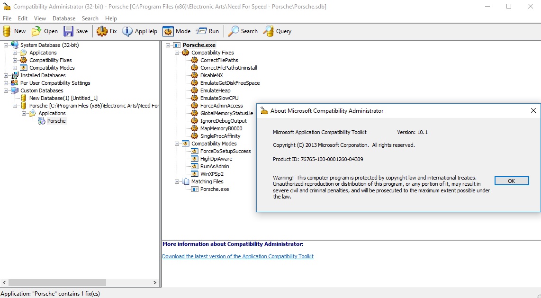The image size is (541, 298).
Task: Click the Query toolbar icon
Action: [269, 31]
